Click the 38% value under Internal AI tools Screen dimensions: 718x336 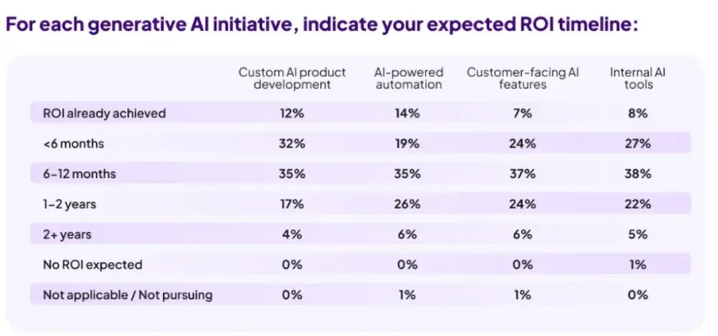638,174
